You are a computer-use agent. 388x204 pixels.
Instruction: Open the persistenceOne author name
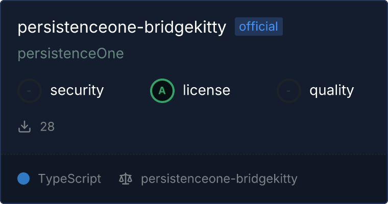click(x=70, y=54)
